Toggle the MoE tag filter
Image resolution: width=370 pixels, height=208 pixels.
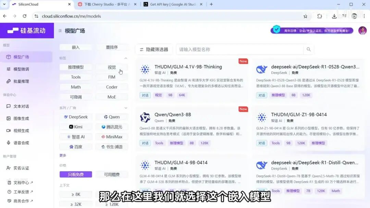click(x=112, y=97)
